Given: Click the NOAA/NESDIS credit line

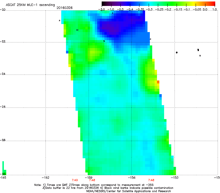Looking at the screenshot, I should [128, 191].
